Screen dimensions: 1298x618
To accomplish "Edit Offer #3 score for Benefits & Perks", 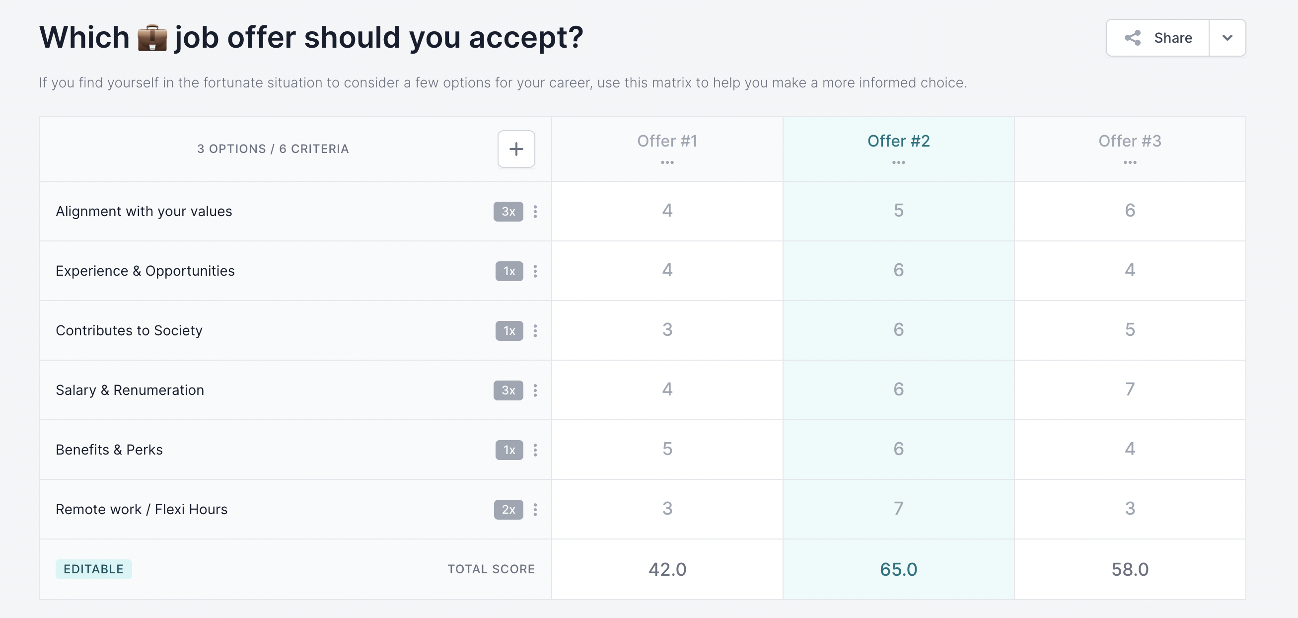I will (1130, 449).
